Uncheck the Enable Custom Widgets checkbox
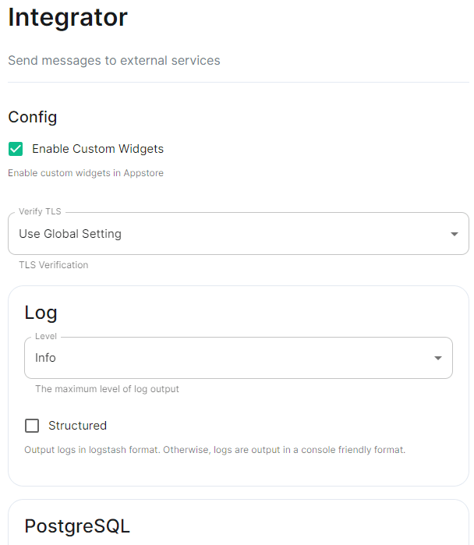Screen dimensions: 474x545 point(16,149)
